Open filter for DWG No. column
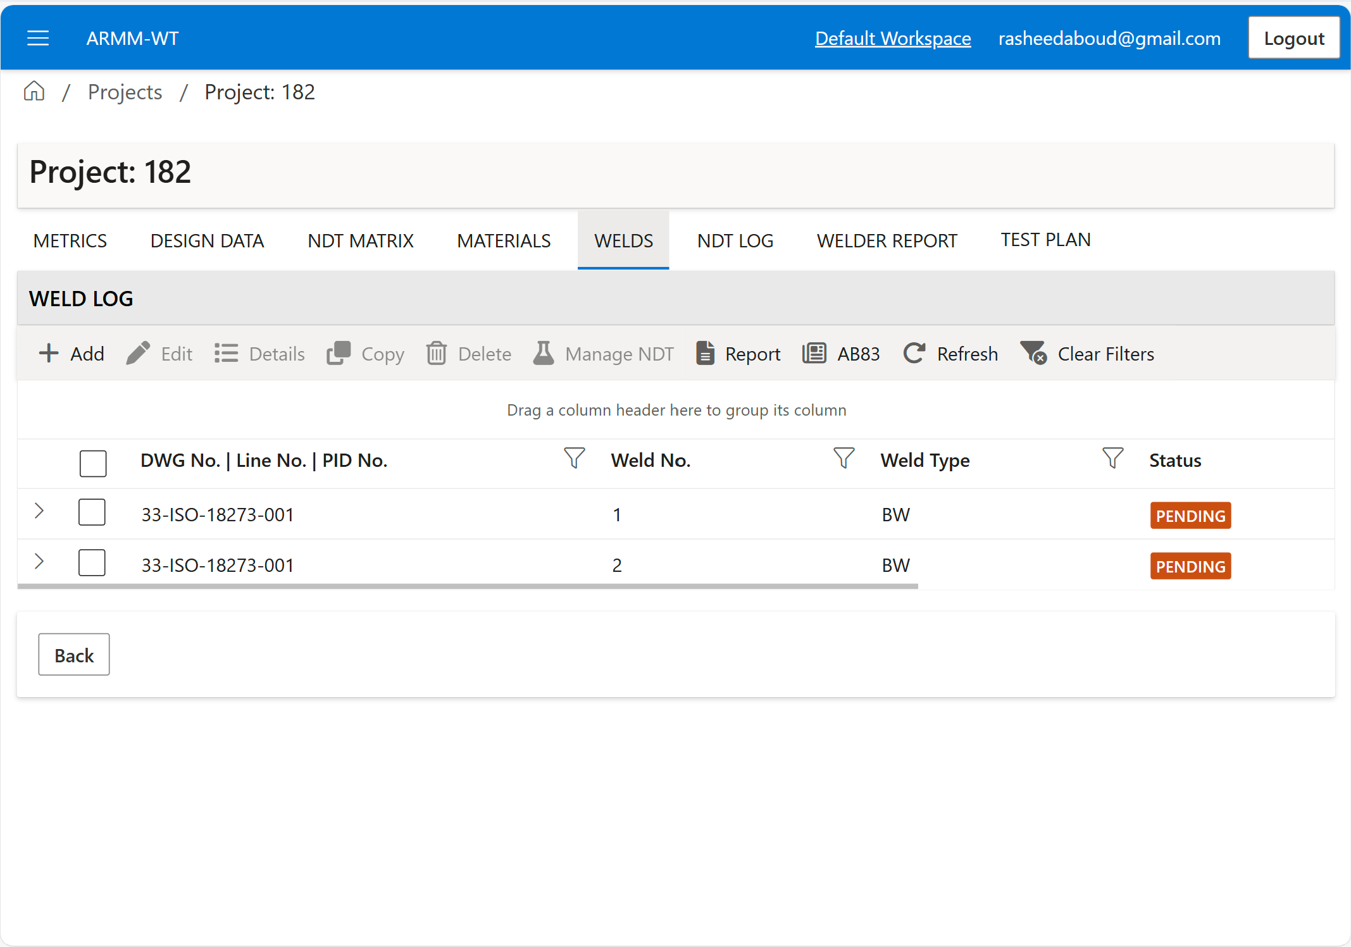Image resolution: width=1351 pixels, height=947 pixels. [575, 458]
